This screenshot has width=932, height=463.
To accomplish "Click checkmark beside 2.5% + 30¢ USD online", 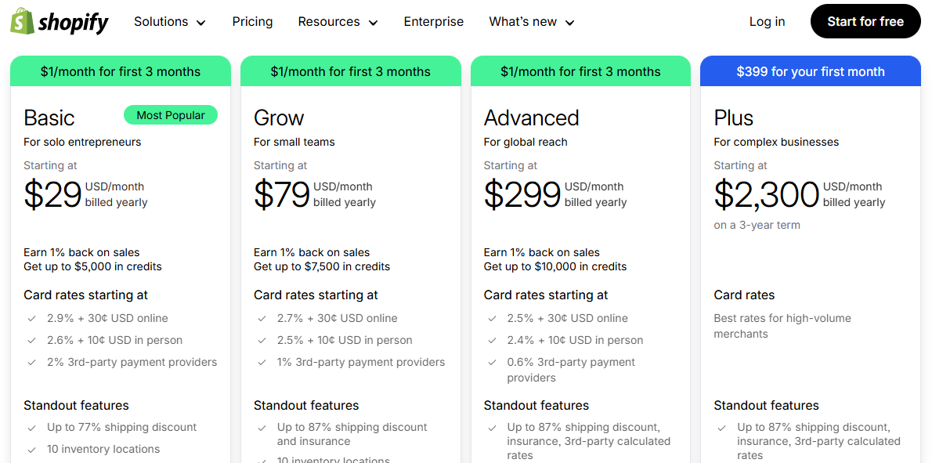I will [491, 318].
